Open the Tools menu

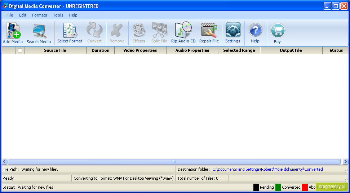(58, 15)
